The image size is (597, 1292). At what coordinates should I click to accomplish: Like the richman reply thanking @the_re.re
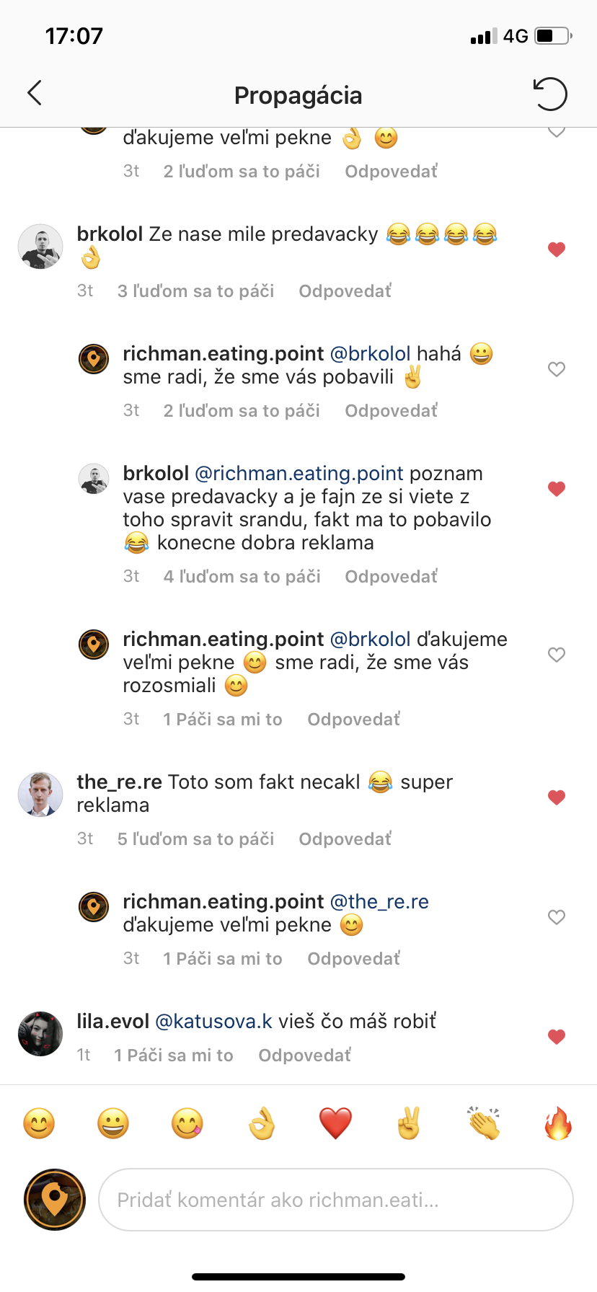(556, 917)
